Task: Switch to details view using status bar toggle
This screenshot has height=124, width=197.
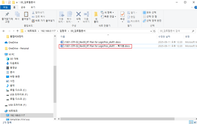Action: pos(190,122)
